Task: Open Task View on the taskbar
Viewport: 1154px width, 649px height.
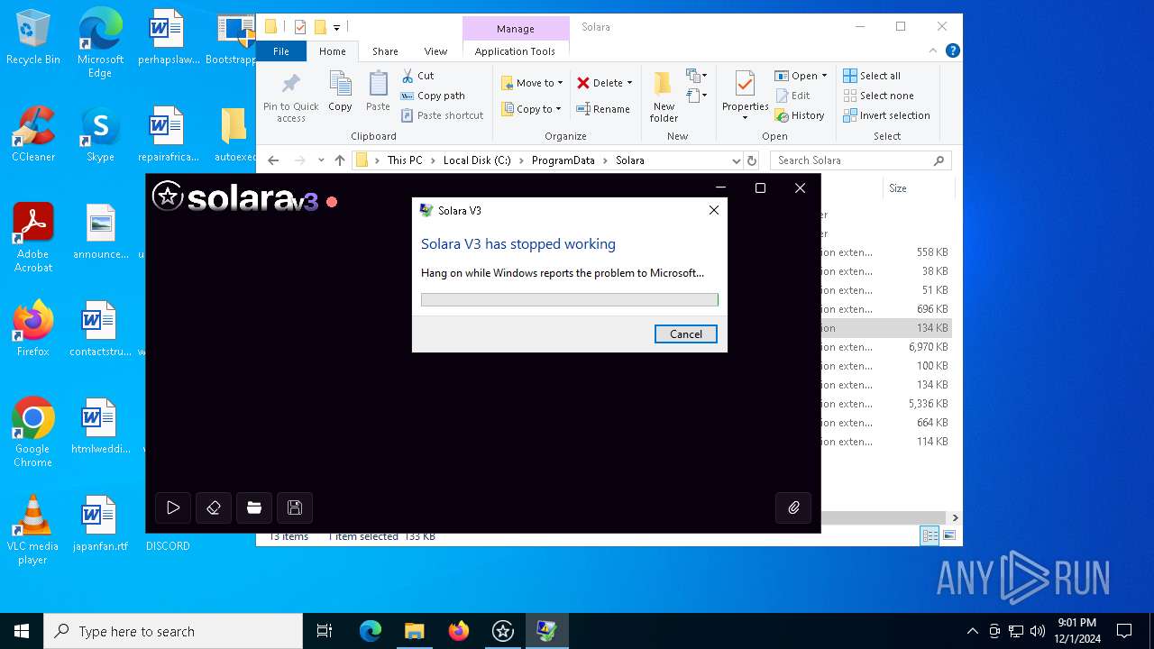Action: tap(325, 631)
